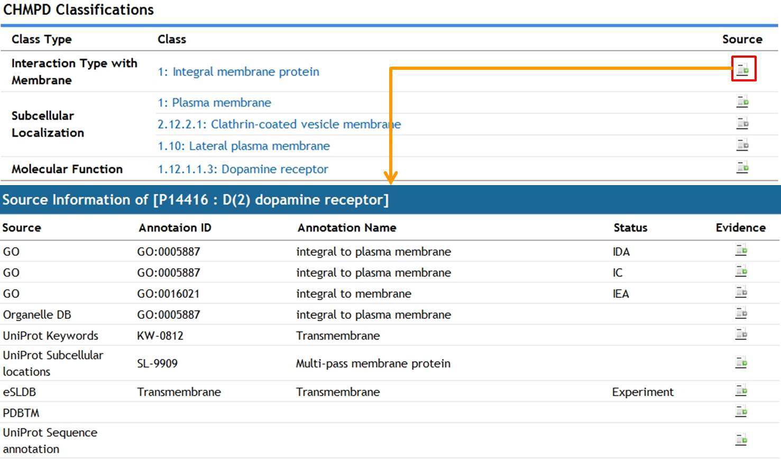The image size is (781, 459).
Task: View evidence icon for UniProt Subcellular locations
Action: tap(741, 362)
